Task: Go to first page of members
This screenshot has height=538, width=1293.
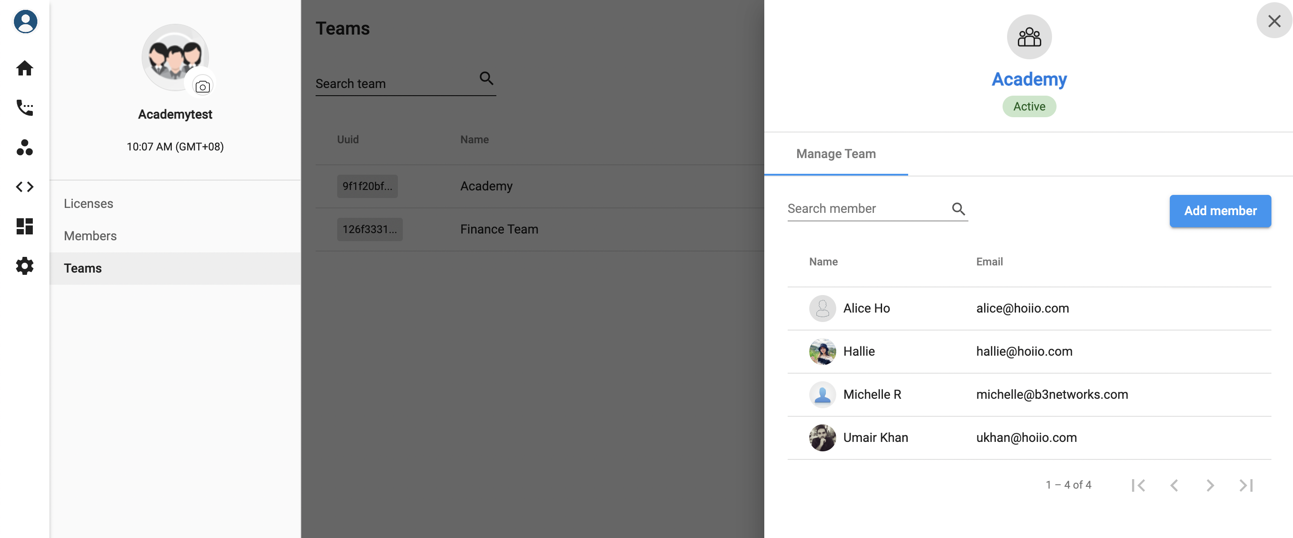Action: pyautogui.click(x=1138, y=485)
